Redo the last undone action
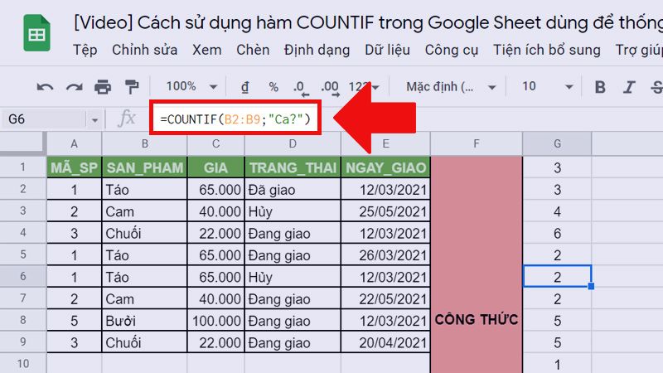The width and height of the screenshot is (663, 373). (74, 87)
